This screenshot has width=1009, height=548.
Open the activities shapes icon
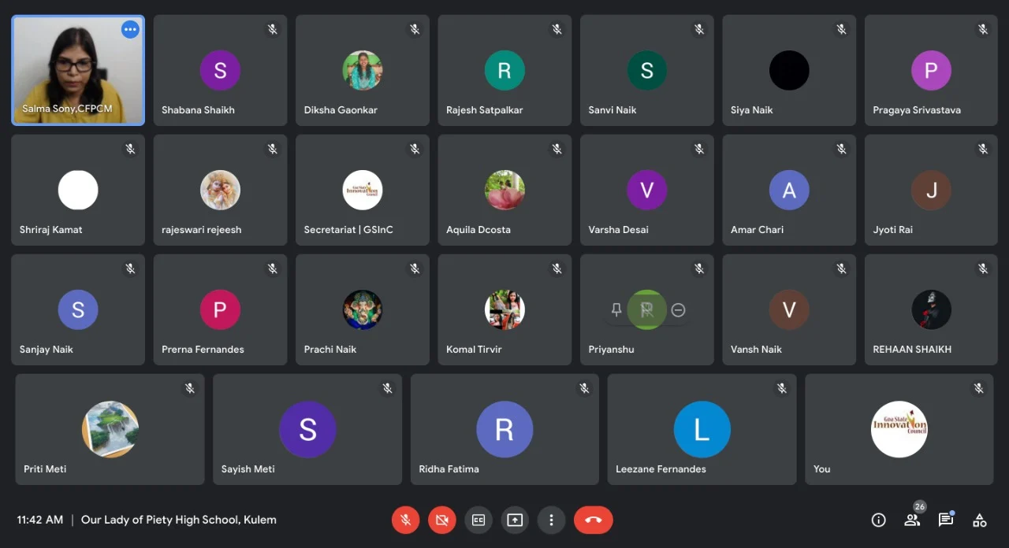tap(979, 520)
